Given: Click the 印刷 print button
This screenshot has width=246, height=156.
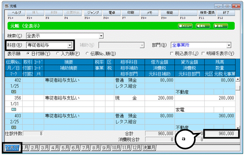Looking at the screenshot, I should click(131, 13).
